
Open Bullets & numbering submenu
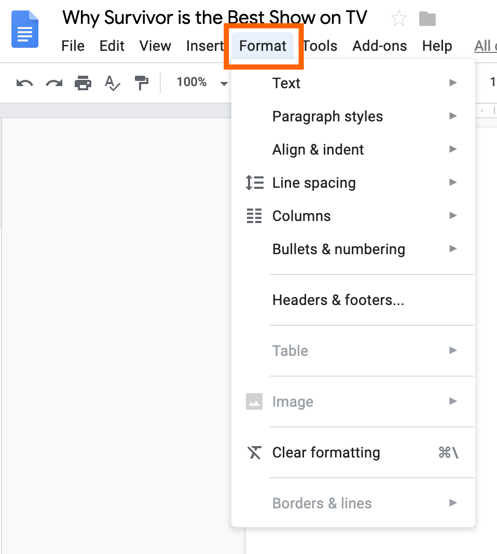tap(353, 249)
